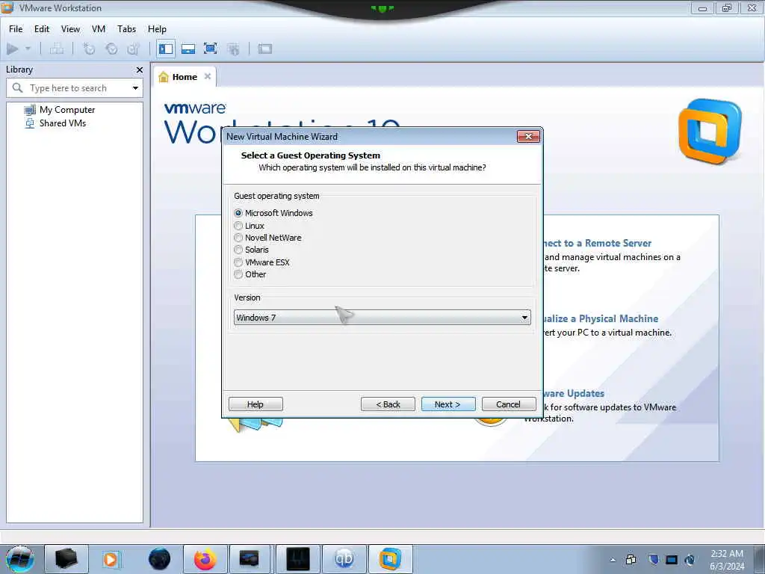Select Linux guest operating system
The width and height of the screenshot is (765, 574).
[x=250, y=226]
